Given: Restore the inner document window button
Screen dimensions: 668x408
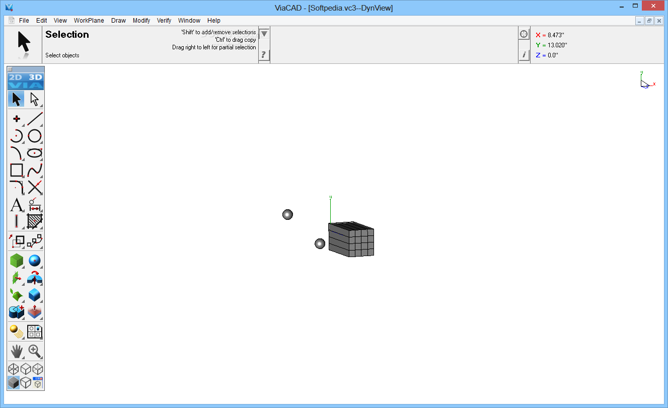Looking at the screenshot, I should tap(649, 21).
